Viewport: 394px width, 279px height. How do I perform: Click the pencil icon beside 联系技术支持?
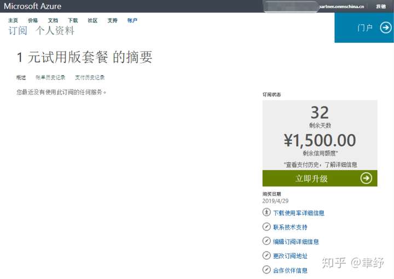(x=266, y=226)
